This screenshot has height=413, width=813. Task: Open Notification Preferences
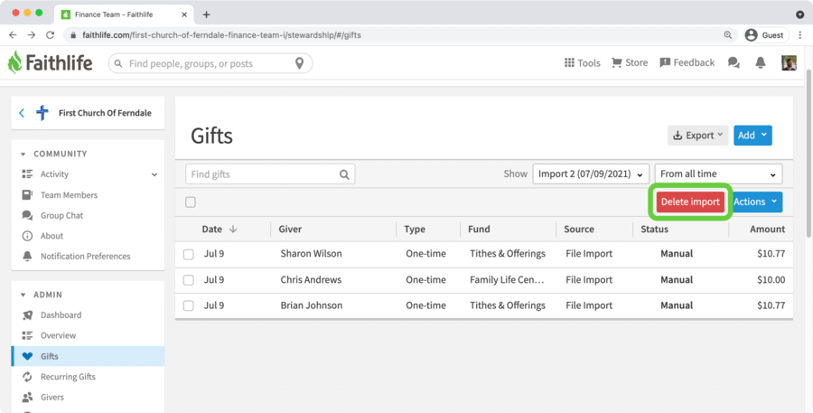point(86,257)
